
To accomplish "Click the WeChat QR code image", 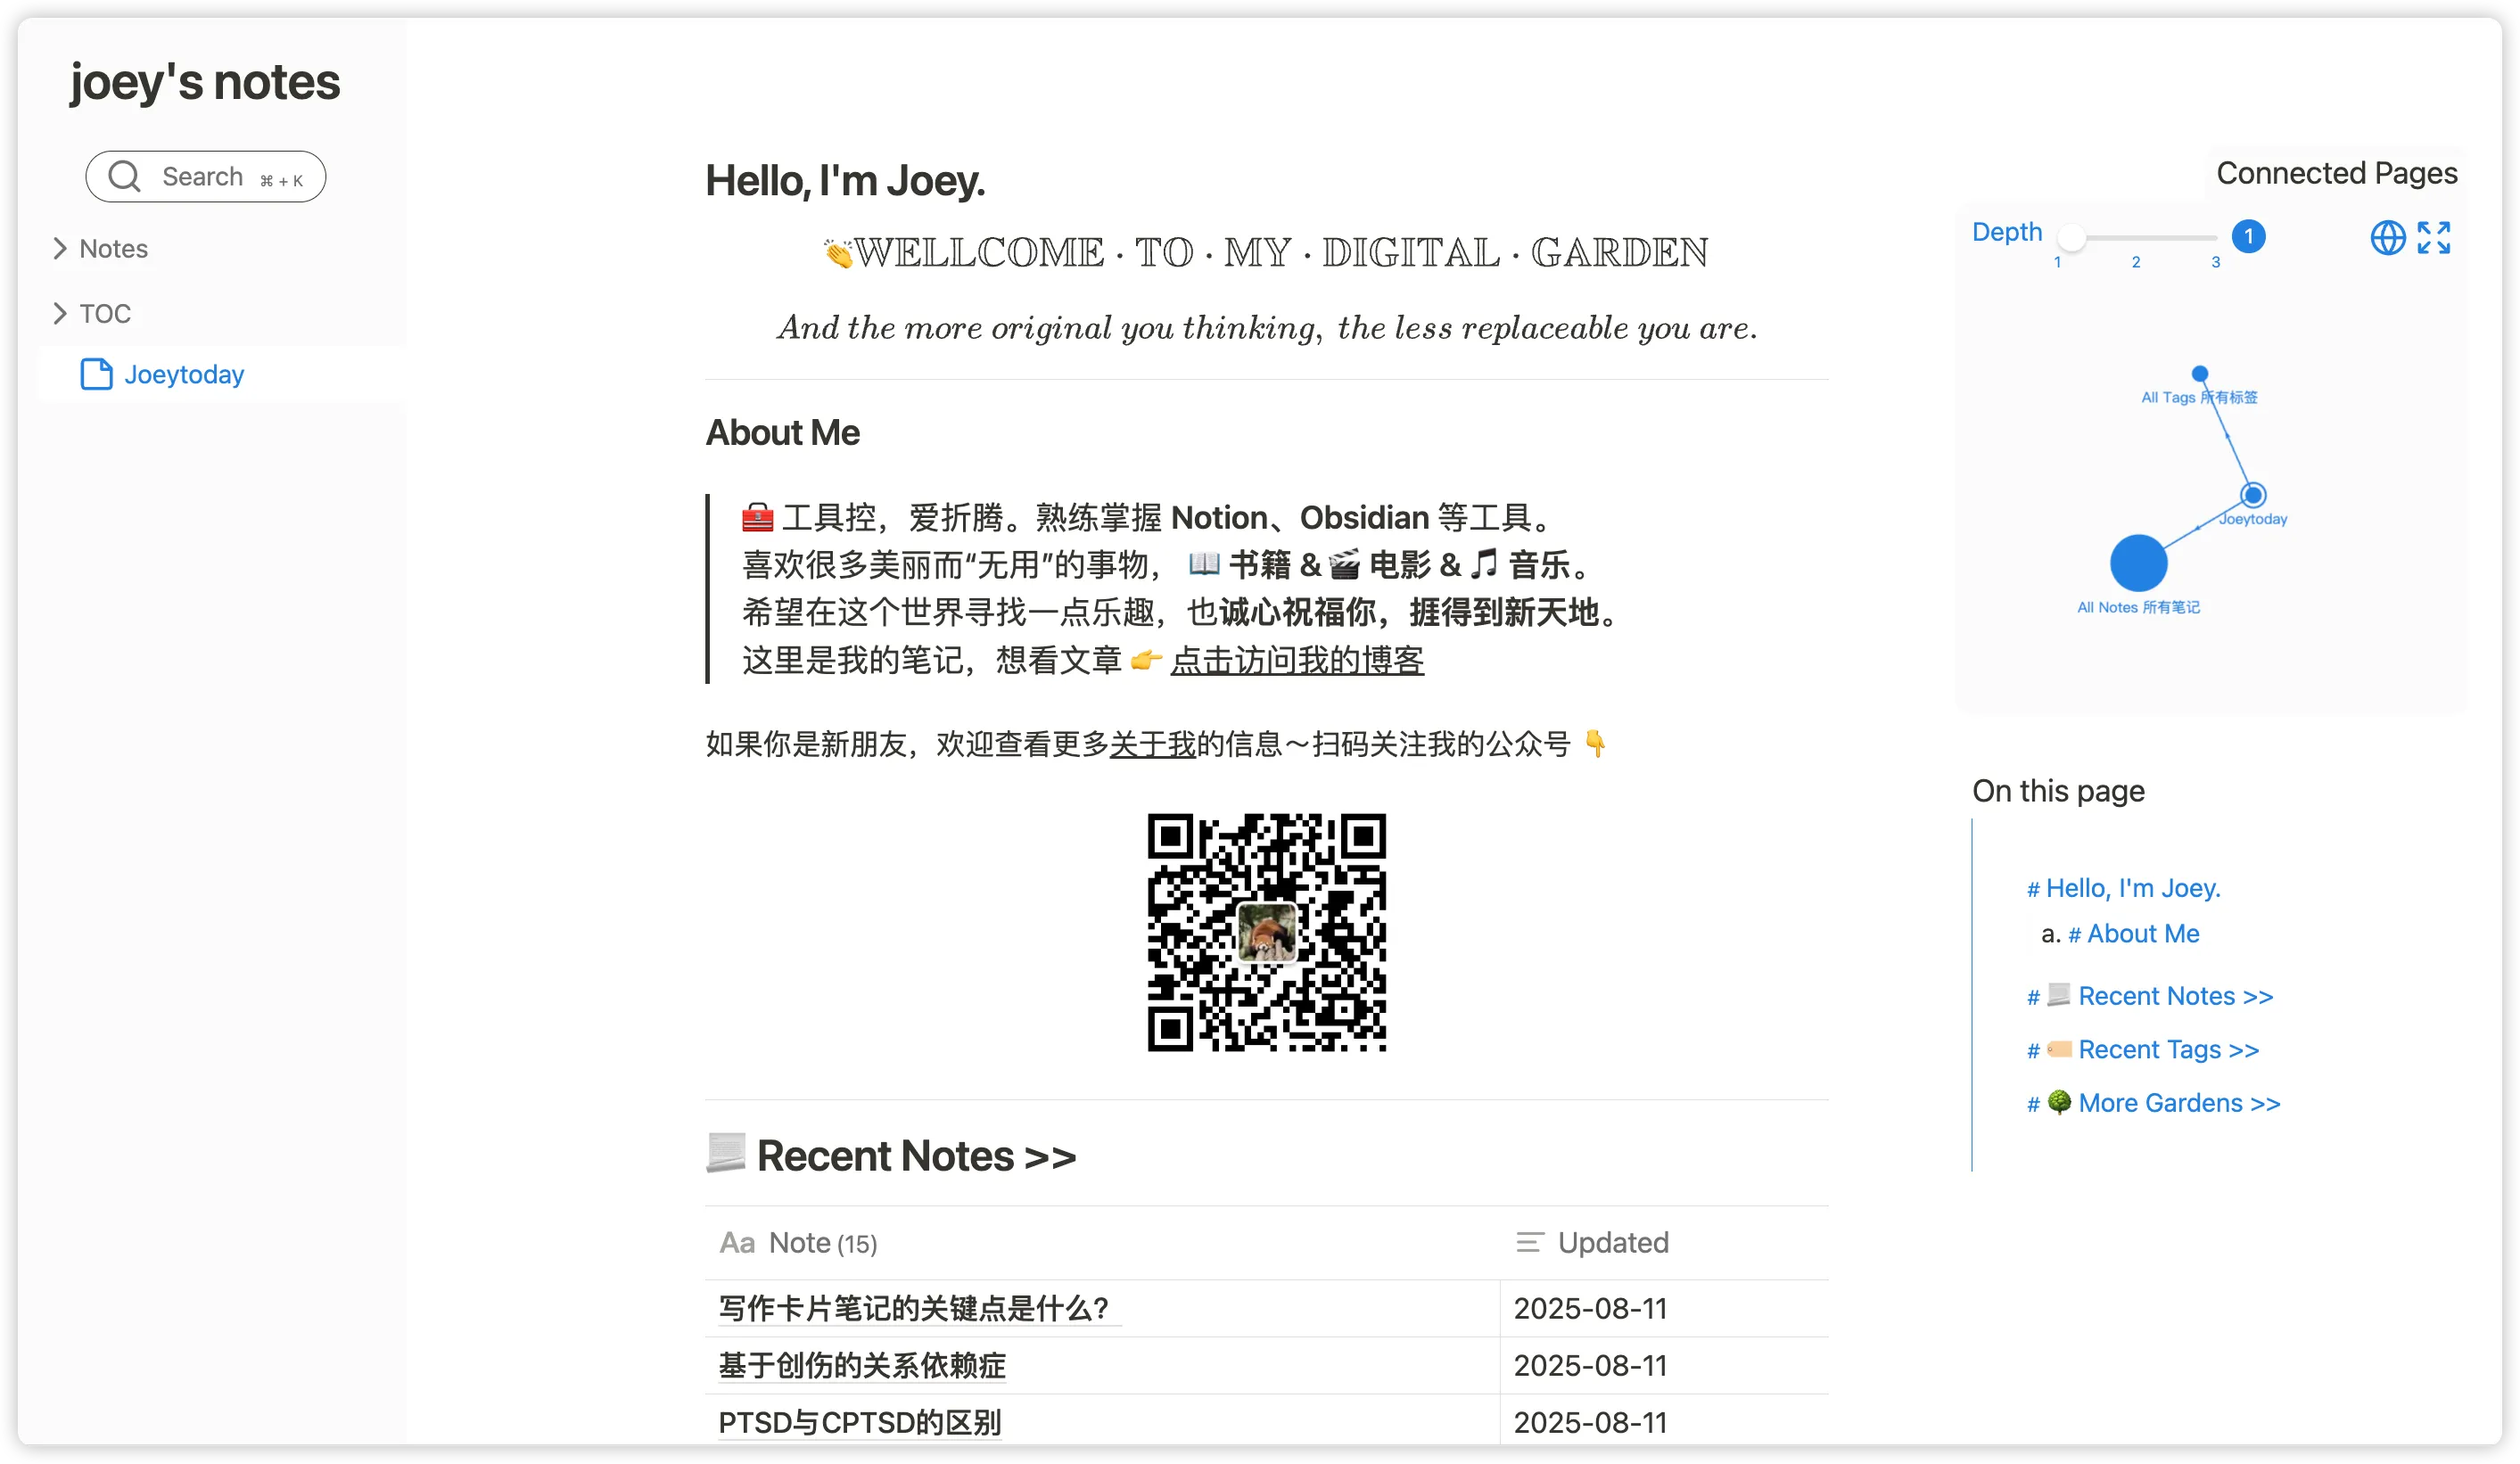I will (x=1266, y=932).
